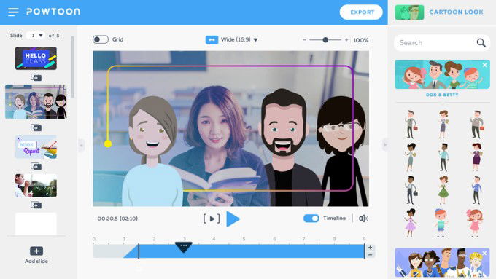The width and height of the screenshot is (496, 279).
Task: Click the slide panel scrollbar
Action: [72, 67]
